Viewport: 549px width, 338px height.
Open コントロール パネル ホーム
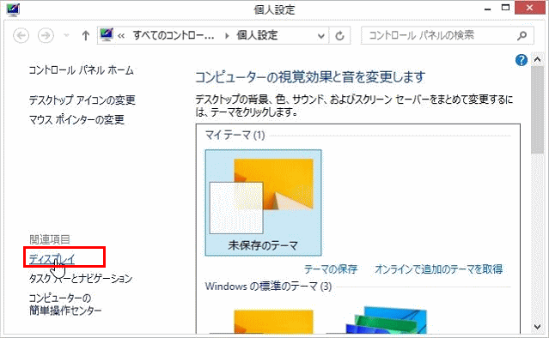[82, 70]
